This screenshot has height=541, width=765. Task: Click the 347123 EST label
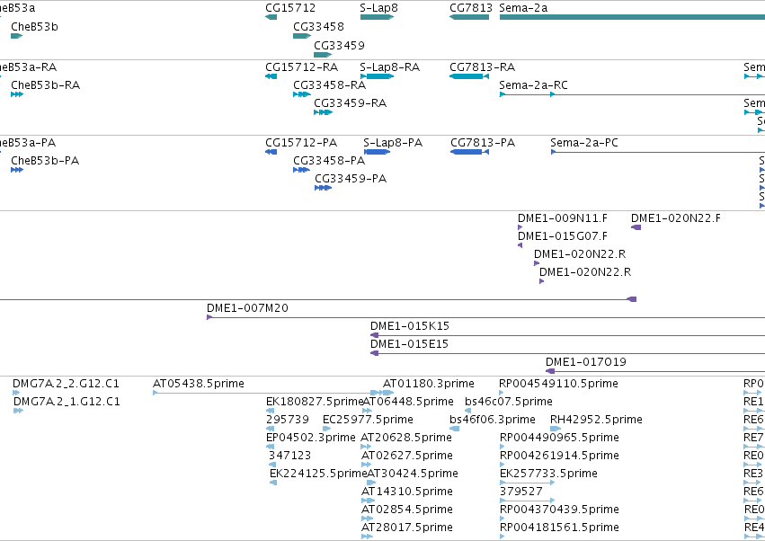point(289,456)
